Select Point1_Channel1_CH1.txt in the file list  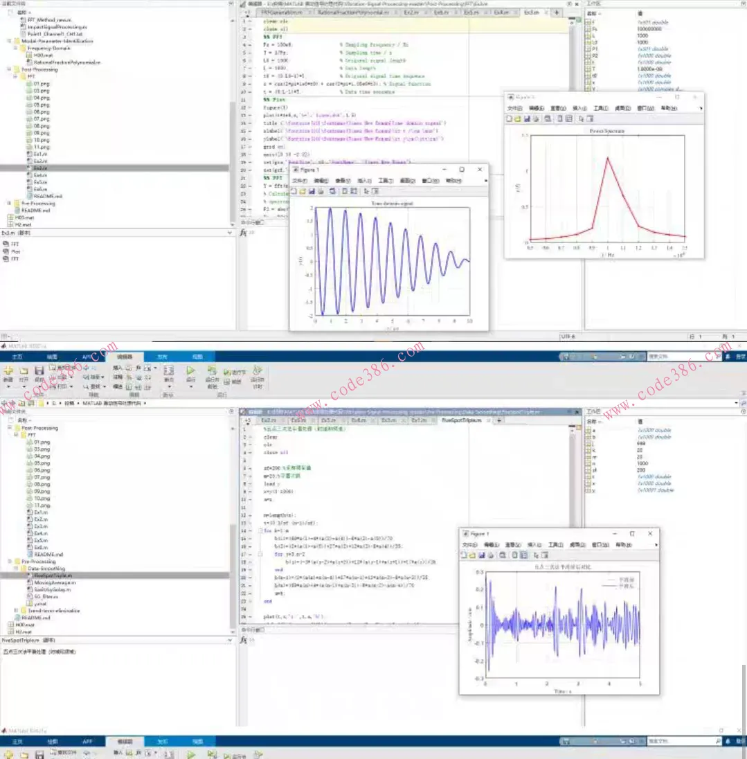coord(53,33)
